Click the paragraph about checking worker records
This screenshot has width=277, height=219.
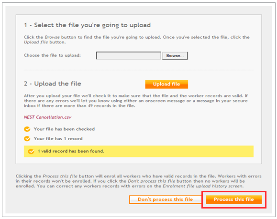[x=136, y=101]
